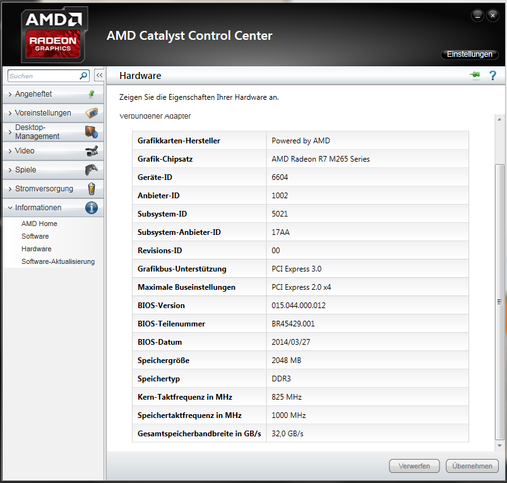The height and width of the screenshot is (483, 507).
Task: Collapse the sidebar with double-arrow button
Action: [99, 75]
